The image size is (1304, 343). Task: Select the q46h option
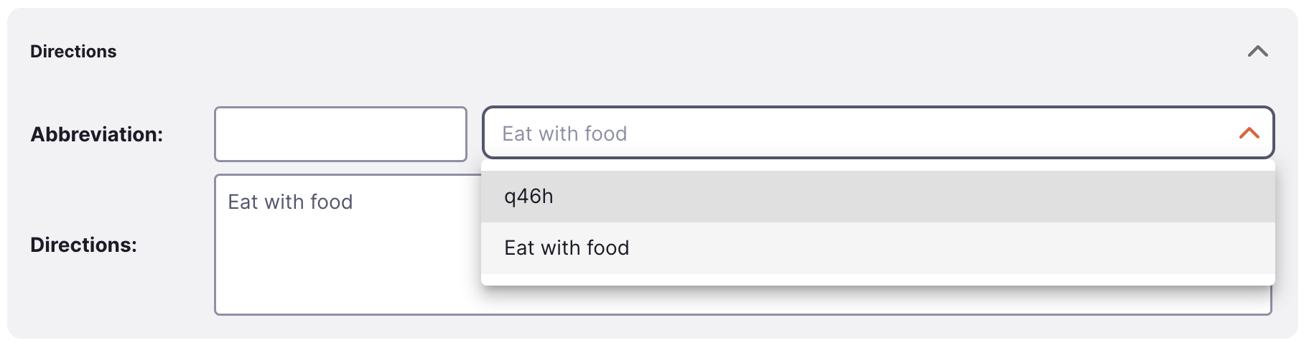click(529, 197)
